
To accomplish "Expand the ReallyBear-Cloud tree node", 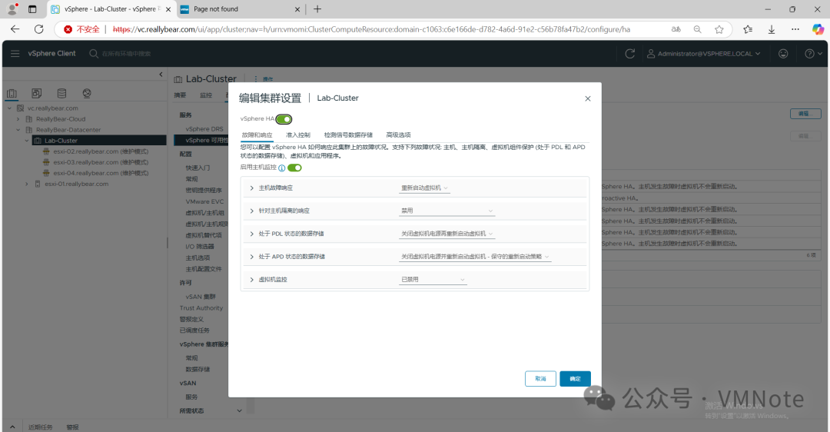I will pyautogui.click(x=18, y=119).
